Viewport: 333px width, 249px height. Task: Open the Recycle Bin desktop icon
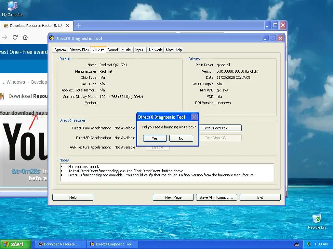point(317,221)
